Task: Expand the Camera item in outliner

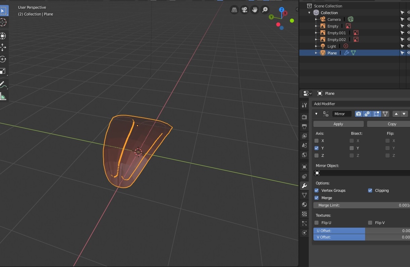Action: click(316, 19)
